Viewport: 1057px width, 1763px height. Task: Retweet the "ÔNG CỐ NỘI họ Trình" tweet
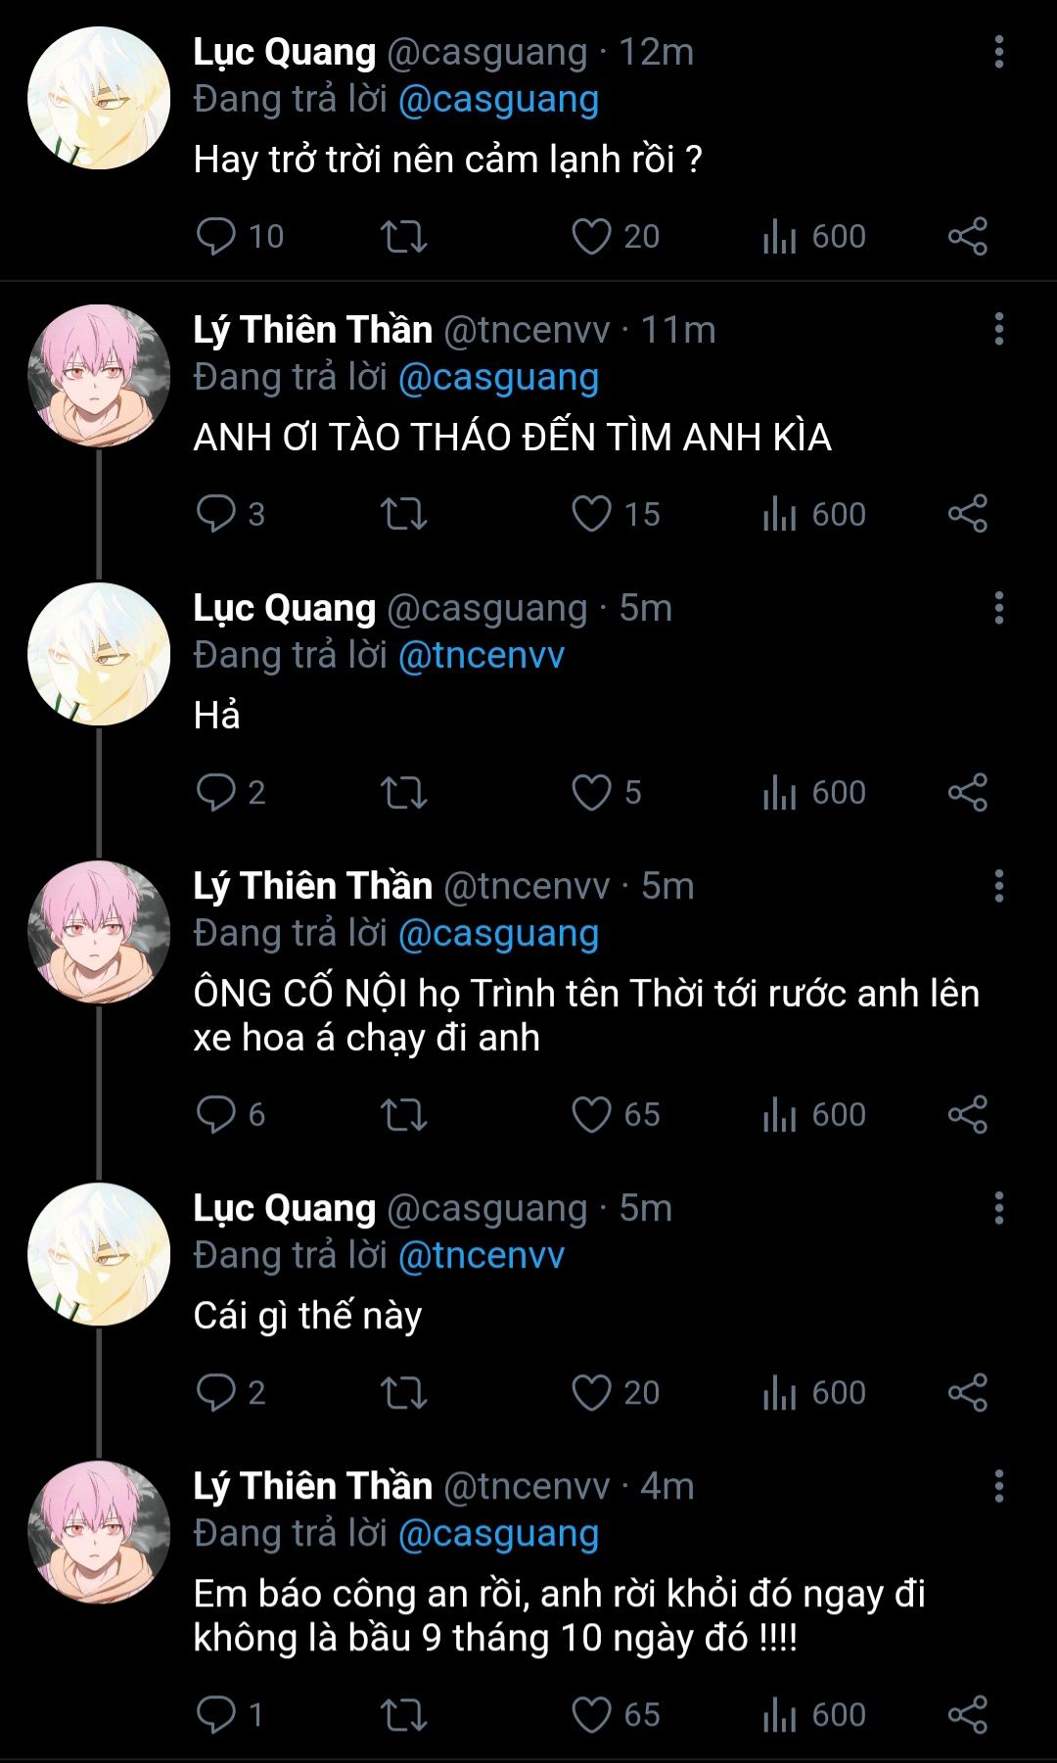point(403,1114)
